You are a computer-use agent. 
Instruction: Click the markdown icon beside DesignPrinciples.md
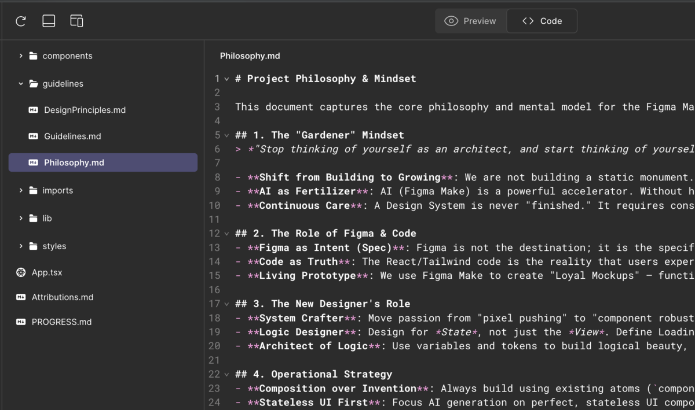click(x=34, y=110)
